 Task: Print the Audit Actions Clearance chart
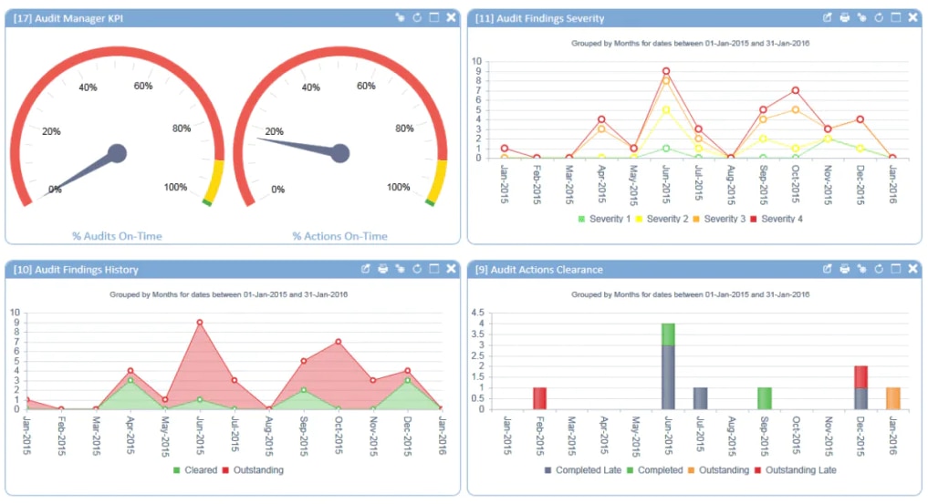pyautogui.click(x=845, y=269)
